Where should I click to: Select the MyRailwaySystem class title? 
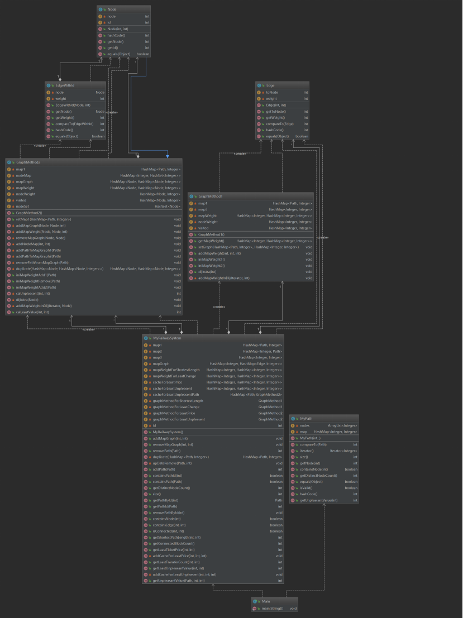point(167,338)
